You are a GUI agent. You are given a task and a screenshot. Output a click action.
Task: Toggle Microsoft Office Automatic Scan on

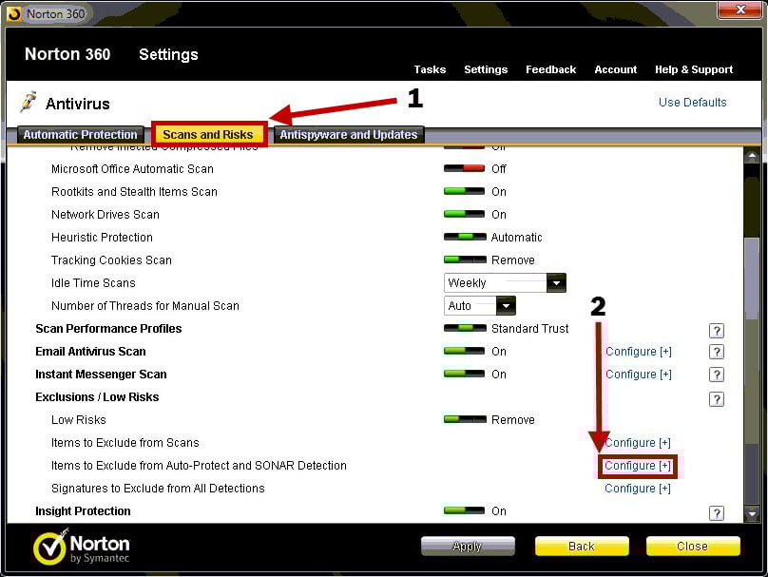(465, 168)
